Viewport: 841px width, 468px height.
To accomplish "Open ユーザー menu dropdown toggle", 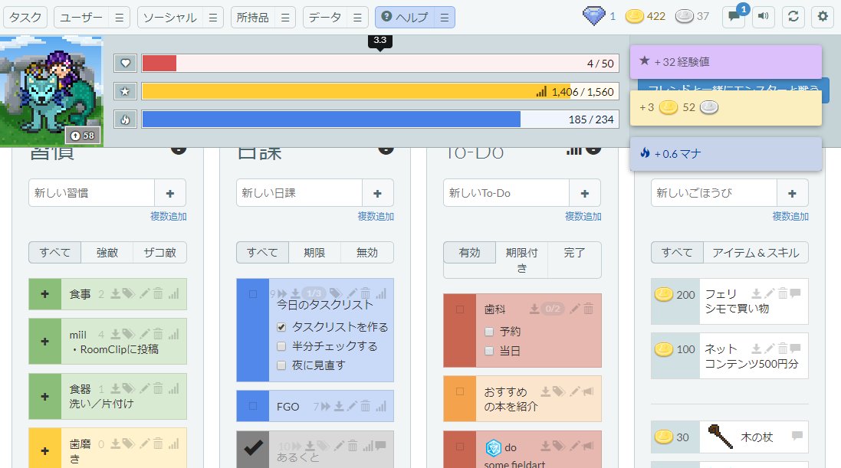I will point(119,18).
